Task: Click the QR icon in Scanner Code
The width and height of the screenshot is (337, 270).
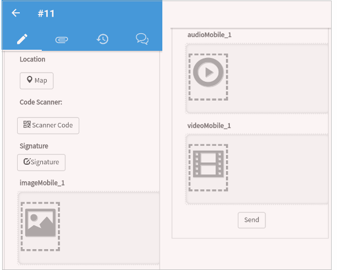Action: pyautogui.click(x=27, y=125)
